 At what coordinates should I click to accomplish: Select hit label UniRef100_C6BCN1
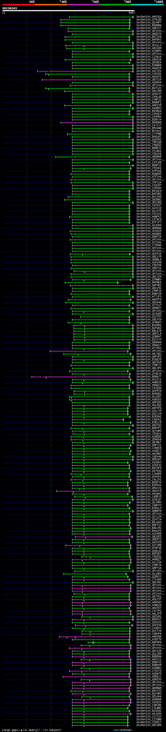[x=149, y=705]
